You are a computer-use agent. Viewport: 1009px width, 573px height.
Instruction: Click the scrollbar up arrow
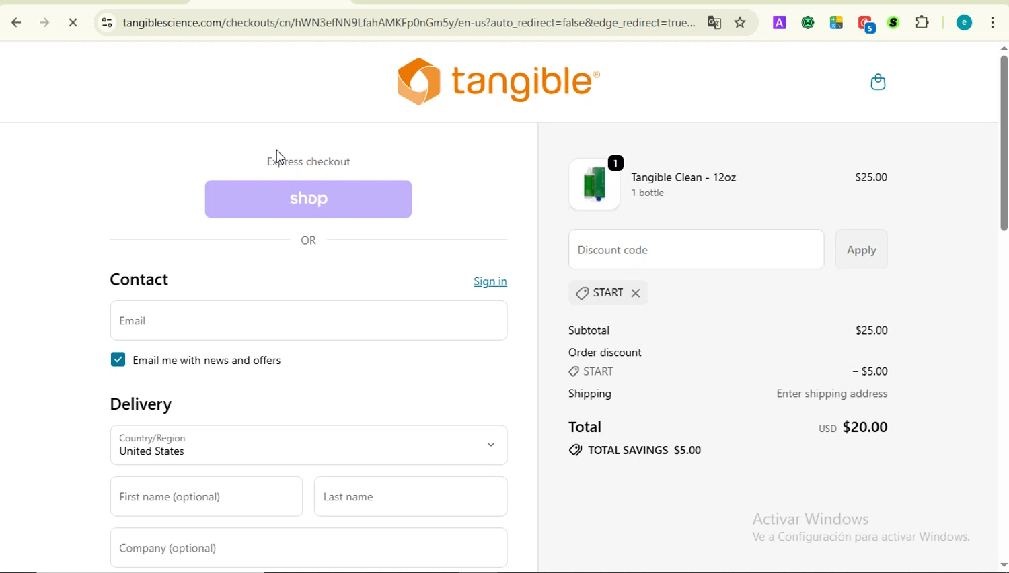[1004, 48]
